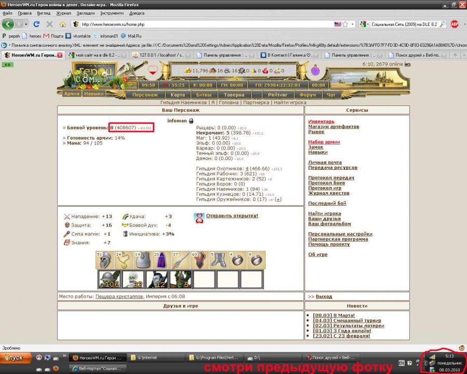Switch to the В Контакті browser tab
467x374 pixels.
[289, 55]
